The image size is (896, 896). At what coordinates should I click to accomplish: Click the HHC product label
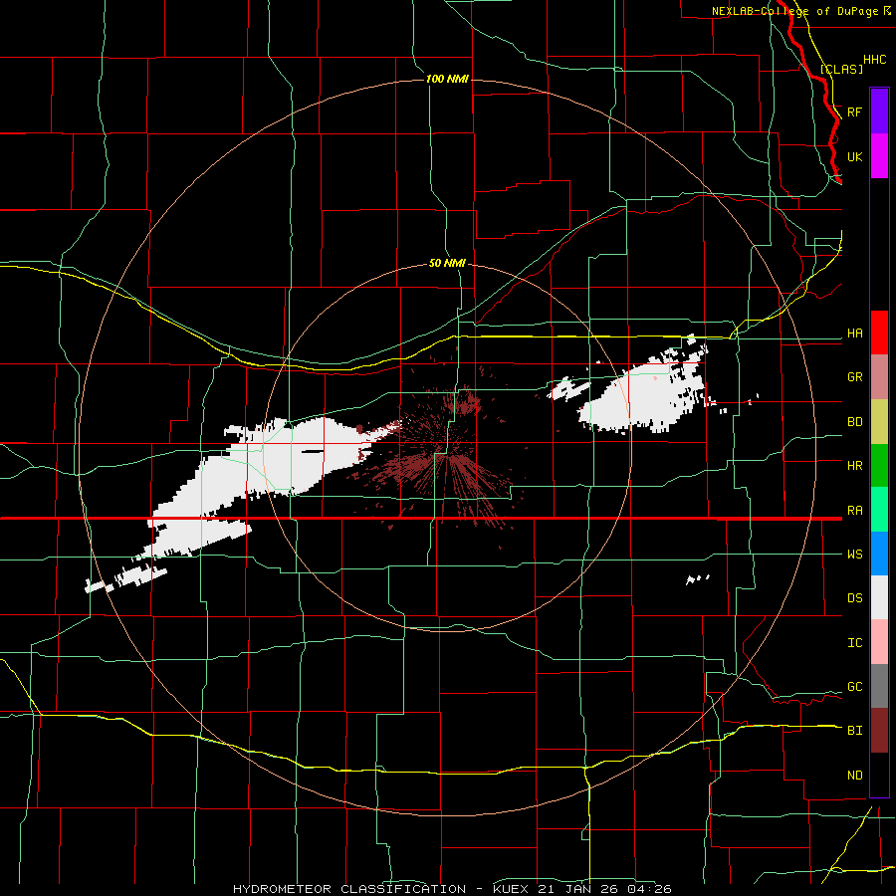875,60
